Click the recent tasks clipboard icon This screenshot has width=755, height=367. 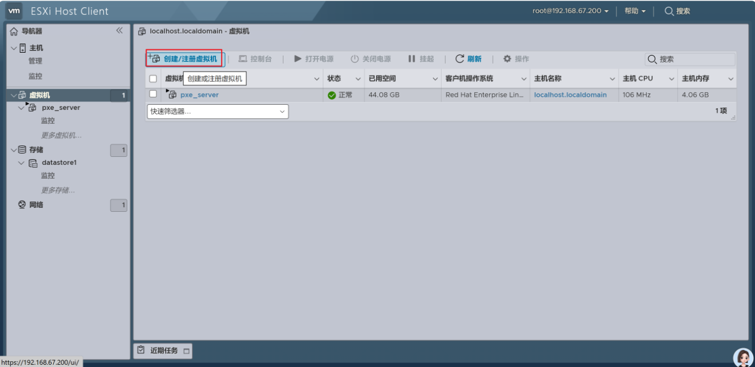[141, 350]
